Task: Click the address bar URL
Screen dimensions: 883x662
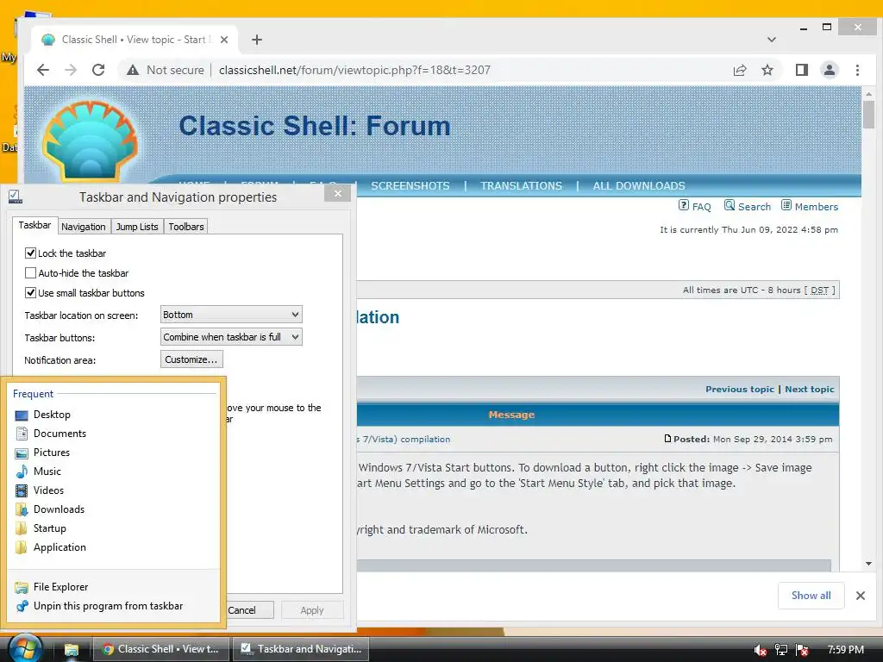Action: click(354, 70)
